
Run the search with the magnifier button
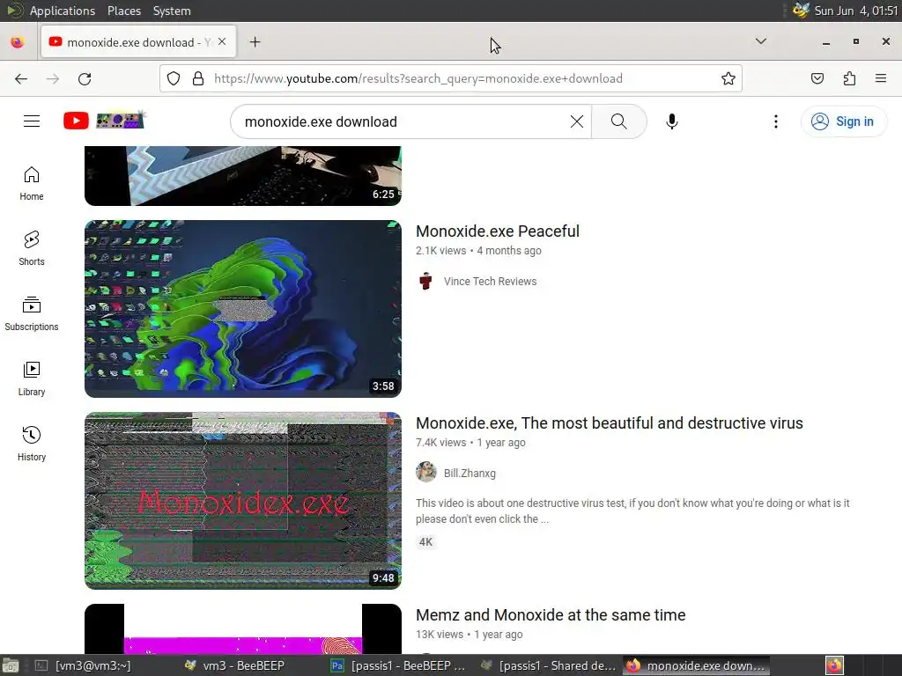pos(619,121)
